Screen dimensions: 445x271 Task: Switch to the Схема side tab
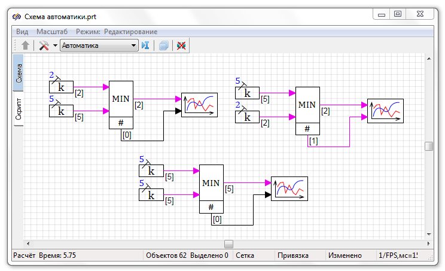coord(19,72)
